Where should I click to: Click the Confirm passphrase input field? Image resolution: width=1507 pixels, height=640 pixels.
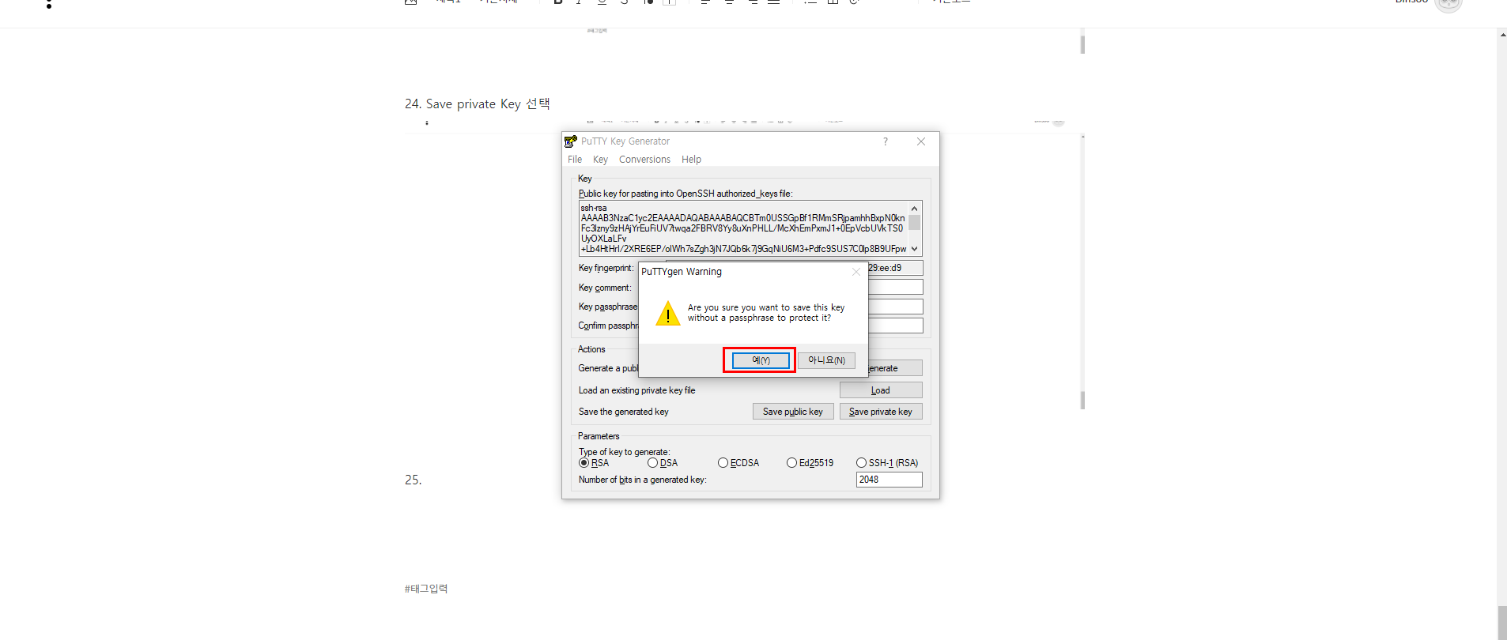[x=895, y=326]
